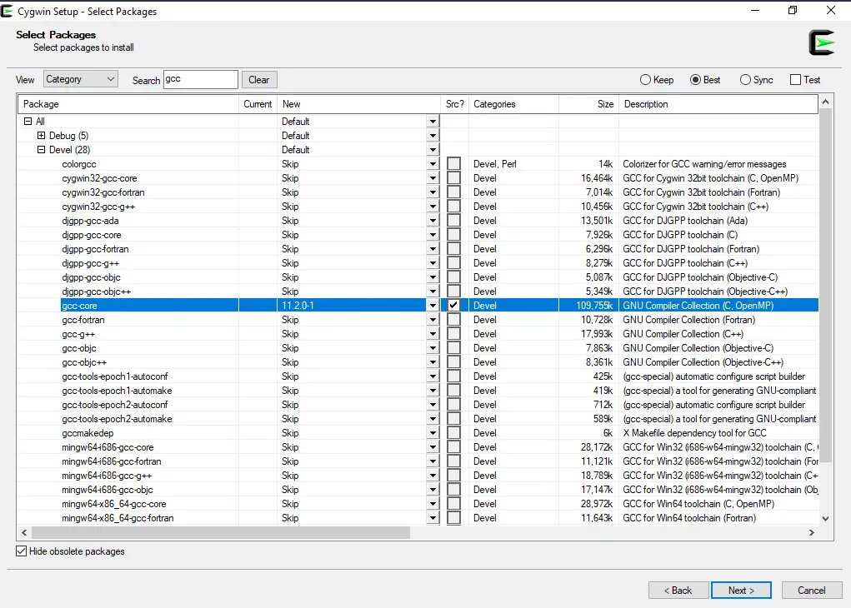Select mingw64-i686-gcc-core package name
Image resolution: width=851 pixels, height=608 pixels.
[x=108, y=447]
